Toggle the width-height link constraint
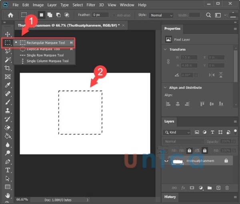The image size is (240, 204). coord(168,62)
